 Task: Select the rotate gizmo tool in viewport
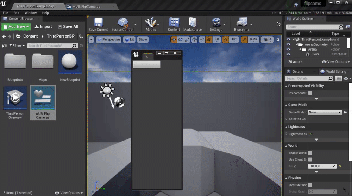[180, 40]
